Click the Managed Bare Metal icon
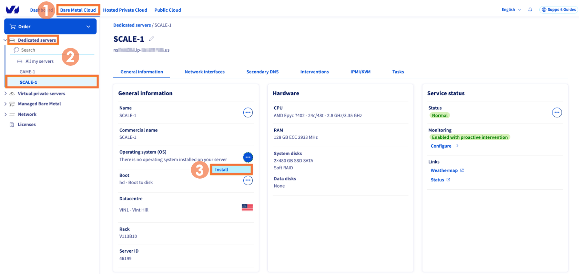580x274 pixels. (x=12, y=104)
